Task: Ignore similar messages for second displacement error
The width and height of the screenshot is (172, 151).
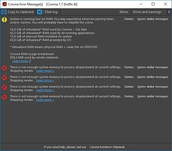Action: point(153,77)
